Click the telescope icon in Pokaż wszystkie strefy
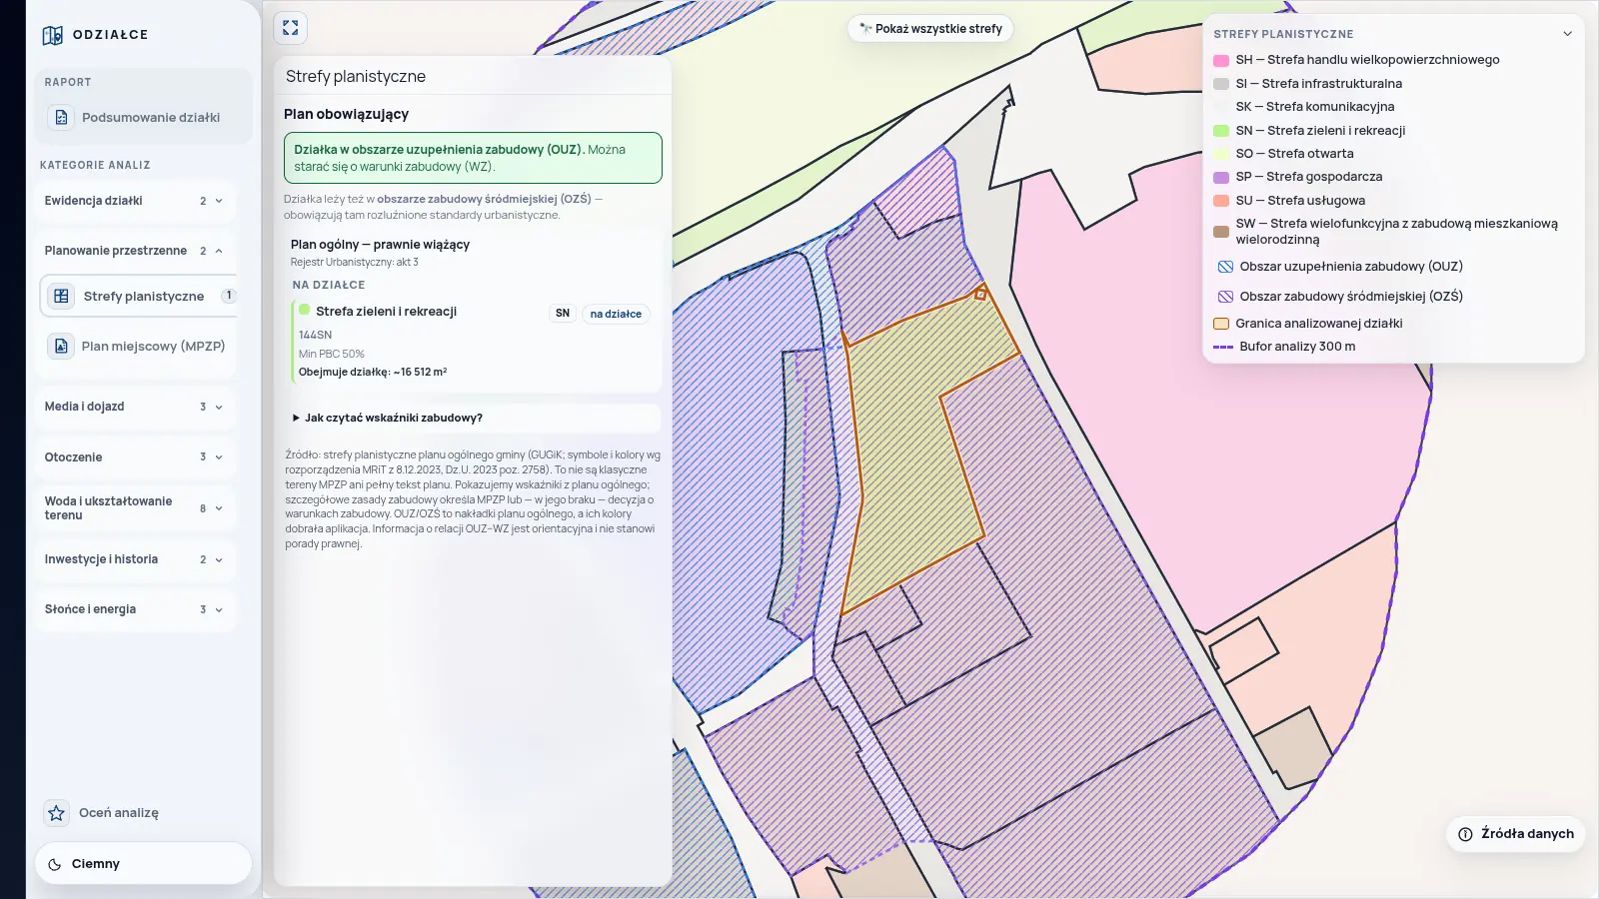1599x899 pixels. coord(865,28)
